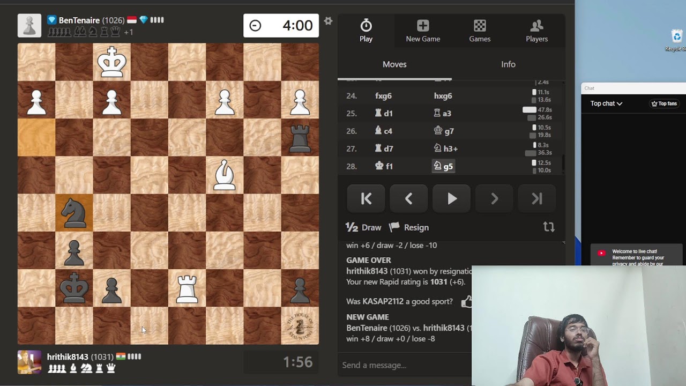The height and width of the screenshot is (386, 686).
Task: Click BenTenaire's avatar image
Action: (x=29, y=26)
